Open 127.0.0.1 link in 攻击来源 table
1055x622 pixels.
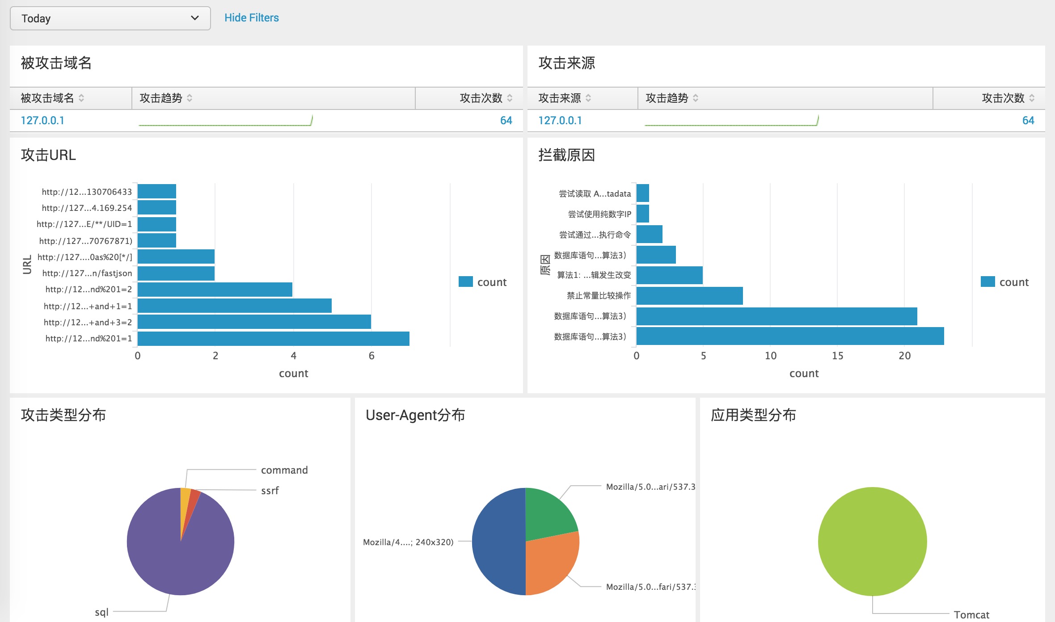pyautogui.click(x=560, y=121)
